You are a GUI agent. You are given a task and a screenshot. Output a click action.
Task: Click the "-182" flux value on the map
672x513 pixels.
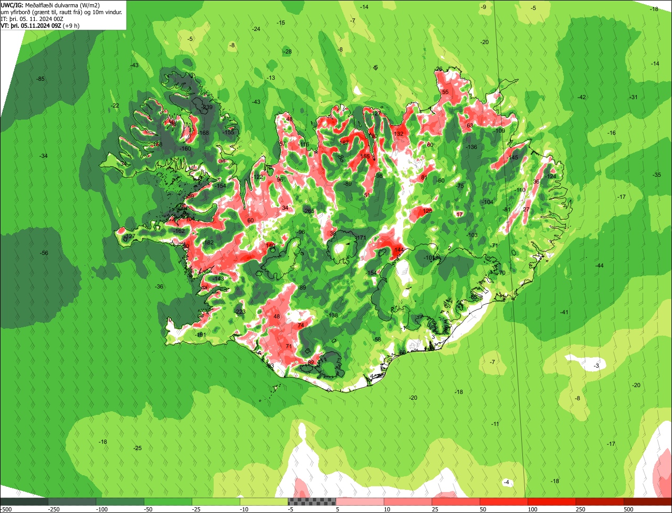208,242
